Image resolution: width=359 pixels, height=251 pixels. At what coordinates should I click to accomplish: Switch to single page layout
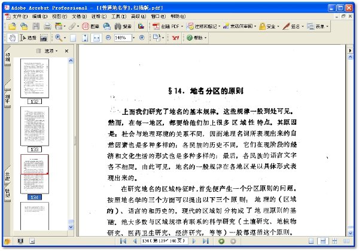(311, 241)
